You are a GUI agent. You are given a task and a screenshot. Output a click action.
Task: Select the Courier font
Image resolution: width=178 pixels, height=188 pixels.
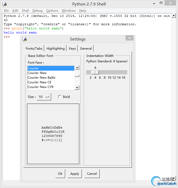coord(51,68)
